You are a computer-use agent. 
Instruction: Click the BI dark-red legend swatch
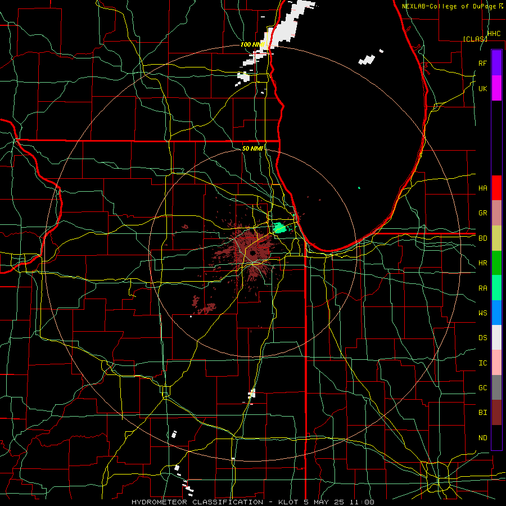click(x=496, y=413)
